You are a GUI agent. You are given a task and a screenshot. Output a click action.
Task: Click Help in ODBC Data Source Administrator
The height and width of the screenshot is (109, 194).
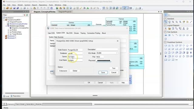click(x=123, y=83)
